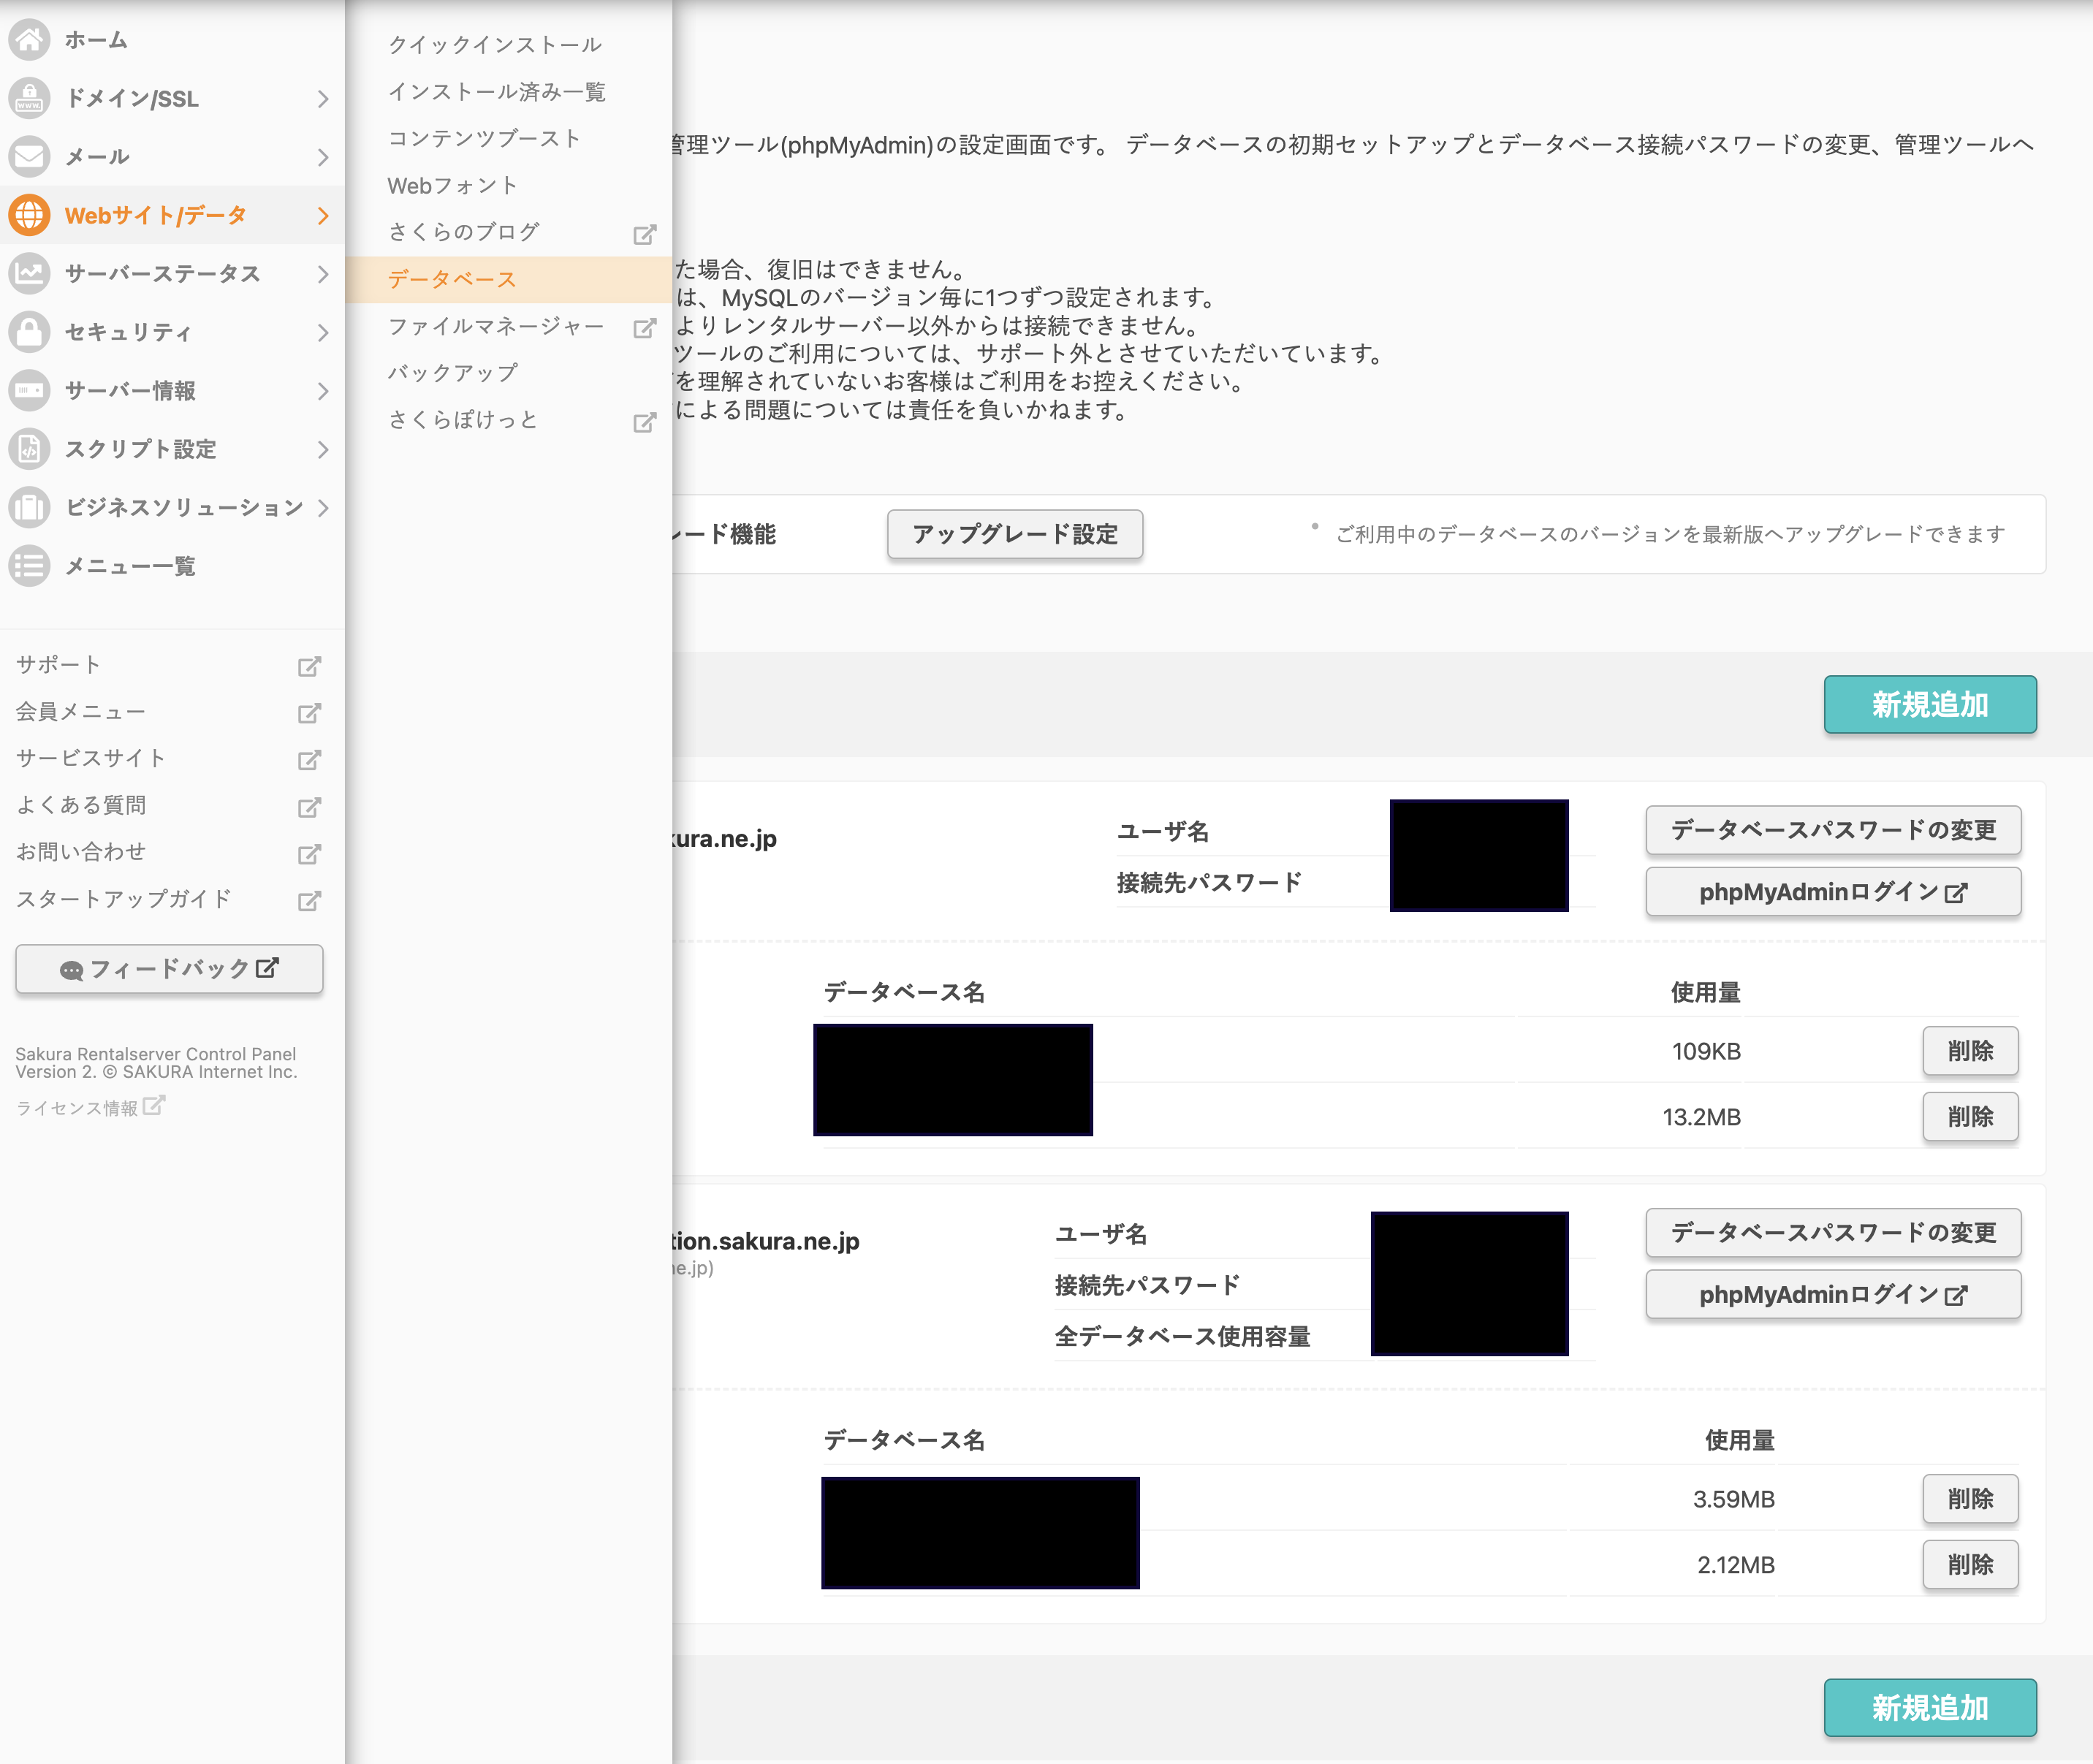Image resolution: width=2093 pixels, height=1764 pixels.
Task: Delete the 109KB database row
Action: point(1969,1051)
